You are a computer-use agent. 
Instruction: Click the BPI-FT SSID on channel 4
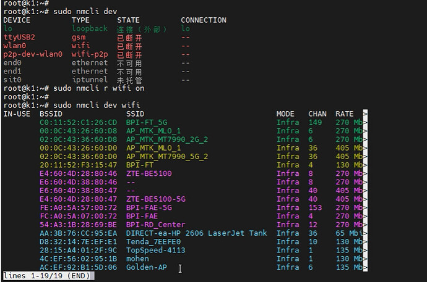(x=140, y=165)
